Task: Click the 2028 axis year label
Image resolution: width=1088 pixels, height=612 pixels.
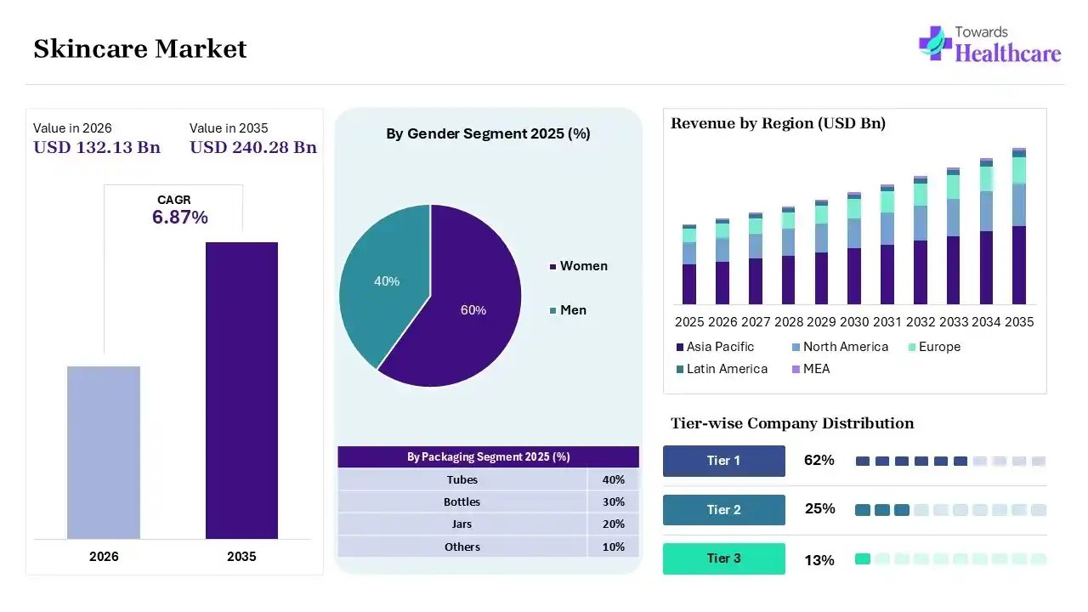Action: 789,322
